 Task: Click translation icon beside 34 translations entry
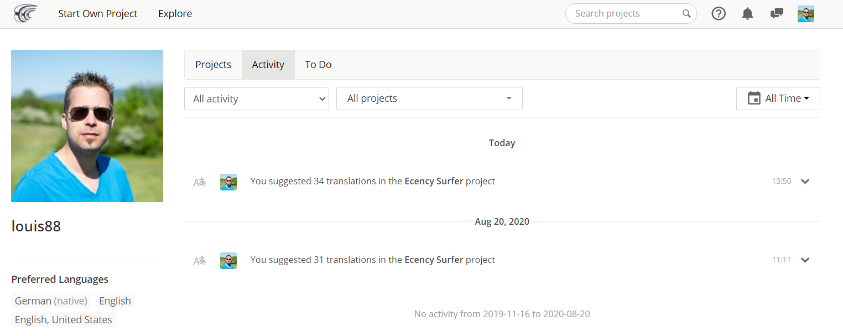coord(199,182)
